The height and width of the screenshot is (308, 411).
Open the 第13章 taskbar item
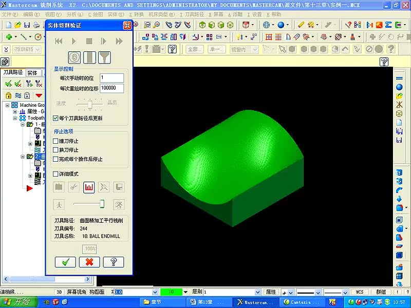tap(209, 302)
